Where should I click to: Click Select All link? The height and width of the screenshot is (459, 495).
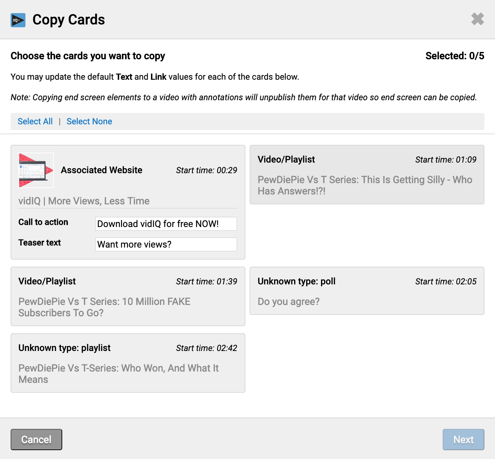(x=35, y=121)
